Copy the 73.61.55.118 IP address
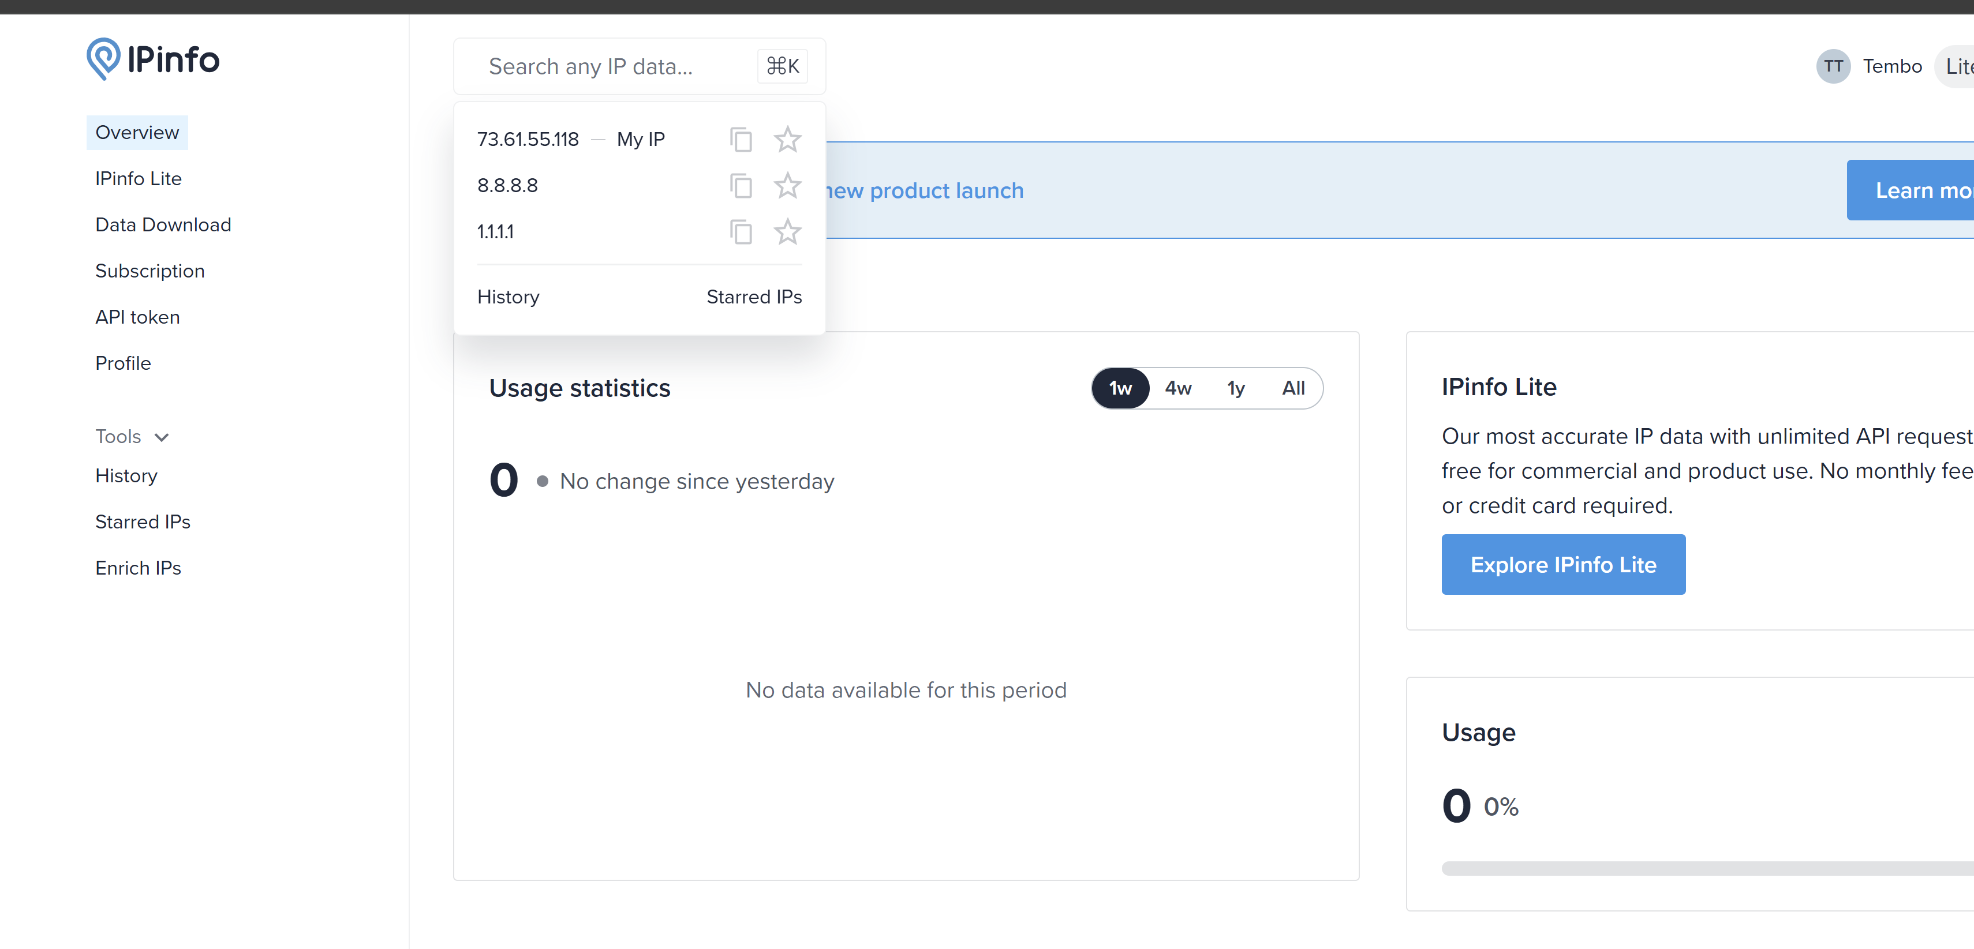 (x=740, y=140)
